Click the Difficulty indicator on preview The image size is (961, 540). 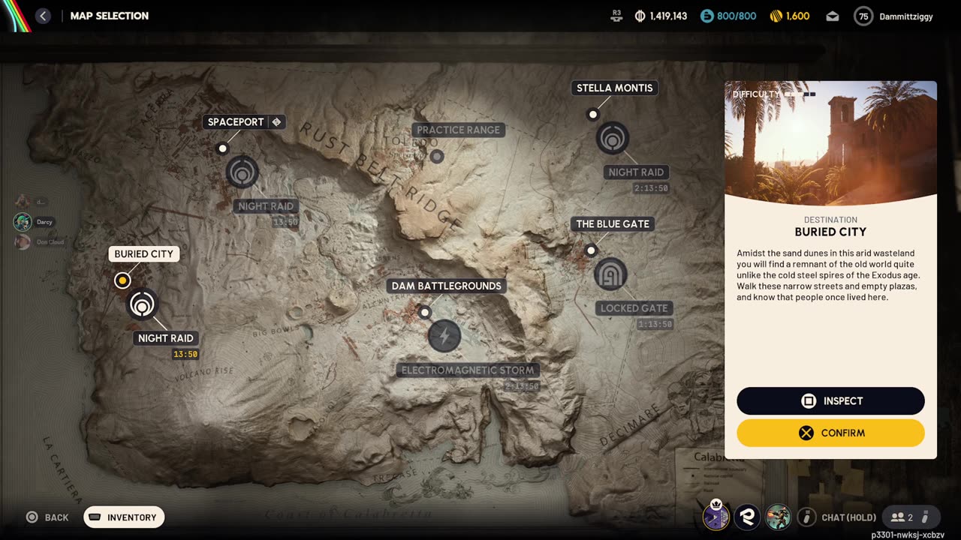(x=774, y=94)
